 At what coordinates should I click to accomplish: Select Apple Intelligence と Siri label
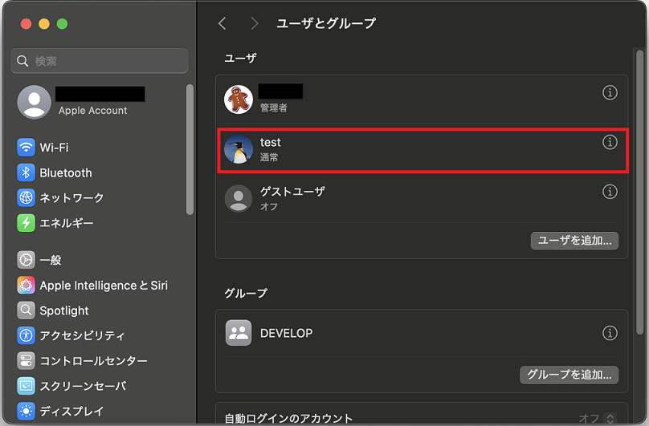click(x=104, y=286)
